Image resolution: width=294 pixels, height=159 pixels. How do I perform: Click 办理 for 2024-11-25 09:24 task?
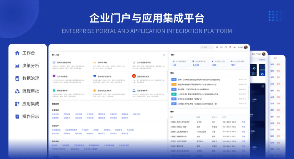(243, 132)
